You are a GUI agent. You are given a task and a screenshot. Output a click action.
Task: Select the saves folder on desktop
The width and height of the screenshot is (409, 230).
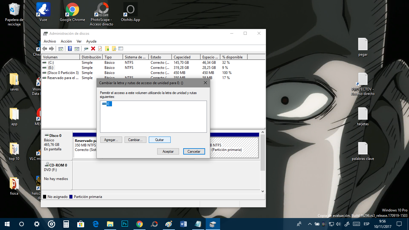(x=14, y=82)
